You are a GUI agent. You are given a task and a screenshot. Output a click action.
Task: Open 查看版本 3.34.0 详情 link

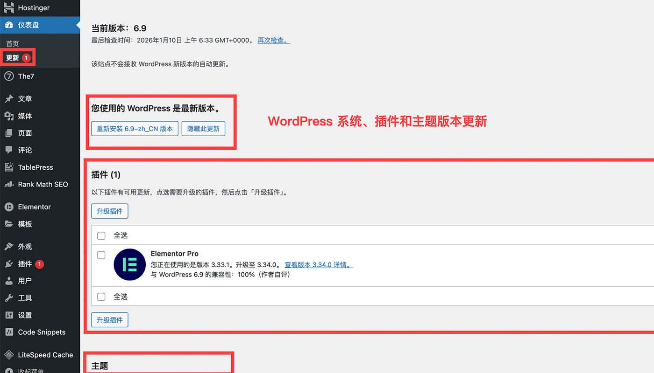pos(318,264)
